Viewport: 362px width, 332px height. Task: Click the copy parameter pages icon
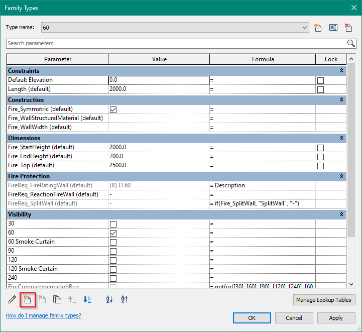tap(57, 299)
